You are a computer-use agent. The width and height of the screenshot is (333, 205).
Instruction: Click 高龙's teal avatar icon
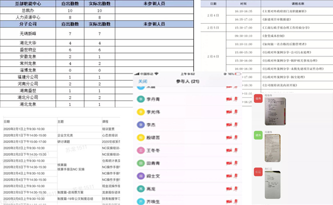[140, 189]
